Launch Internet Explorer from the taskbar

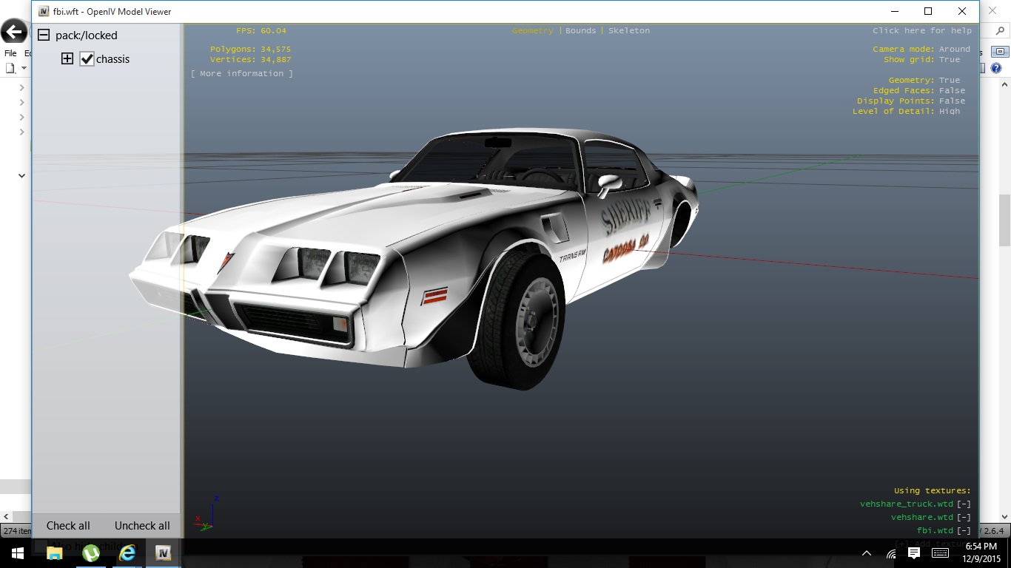click(x=127, y=552)
